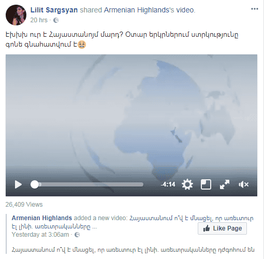The width and height of the screenshot is (264, 259).
Task: Open video settings gear
Action: tap(187, 184)
